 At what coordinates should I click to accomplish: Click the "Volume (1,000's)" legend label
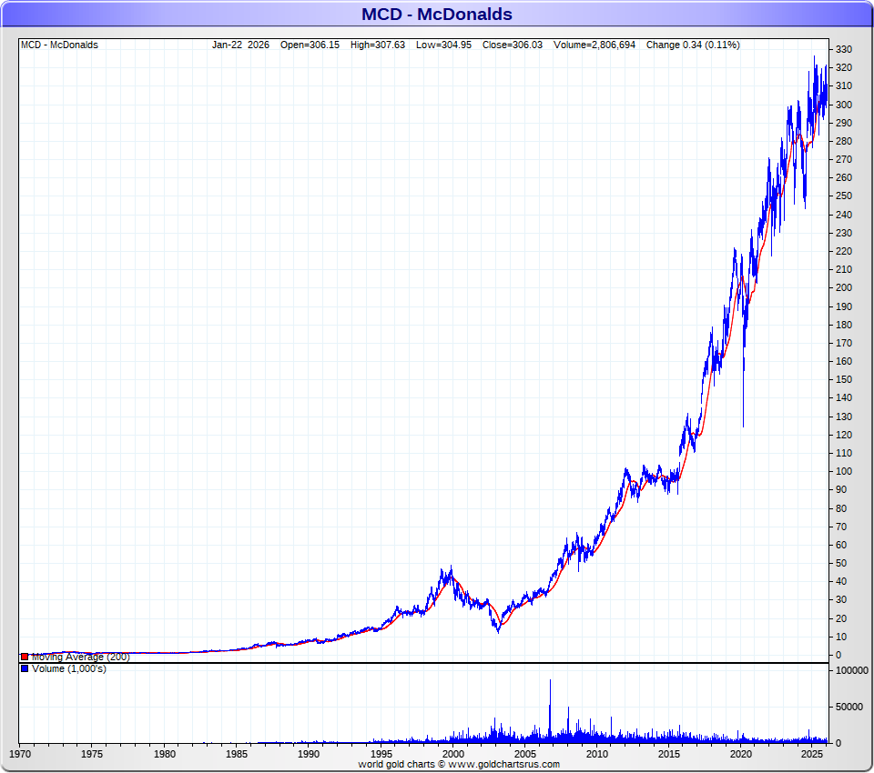point(69,668)
